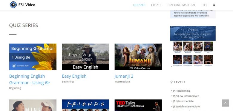Viewport: 233px width, 111px height.
Task: Click the back-to-top arrow button
Action: 225,103
